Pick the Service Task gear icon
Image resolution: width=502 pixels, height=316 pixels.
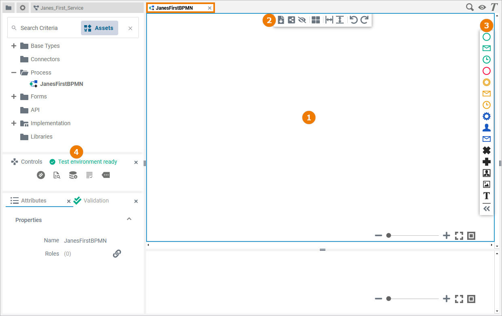(486, 116)
